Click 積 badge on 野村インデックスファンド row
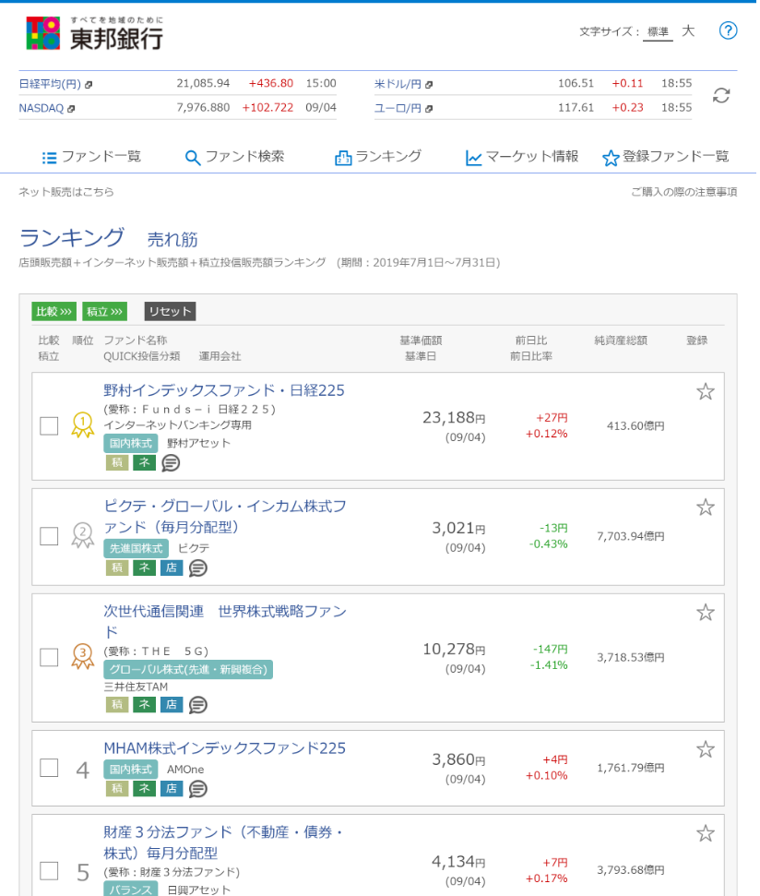 click(x=117, y=462)
